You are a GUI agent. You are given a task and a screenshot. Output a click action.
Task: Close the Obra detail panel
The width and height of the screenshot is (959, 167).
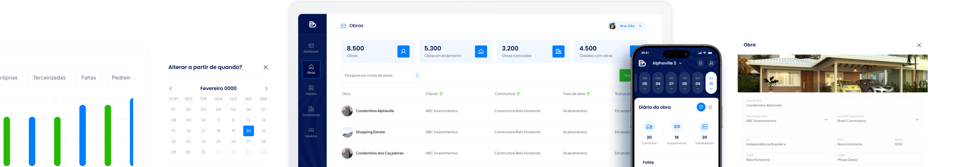(919, 45)
